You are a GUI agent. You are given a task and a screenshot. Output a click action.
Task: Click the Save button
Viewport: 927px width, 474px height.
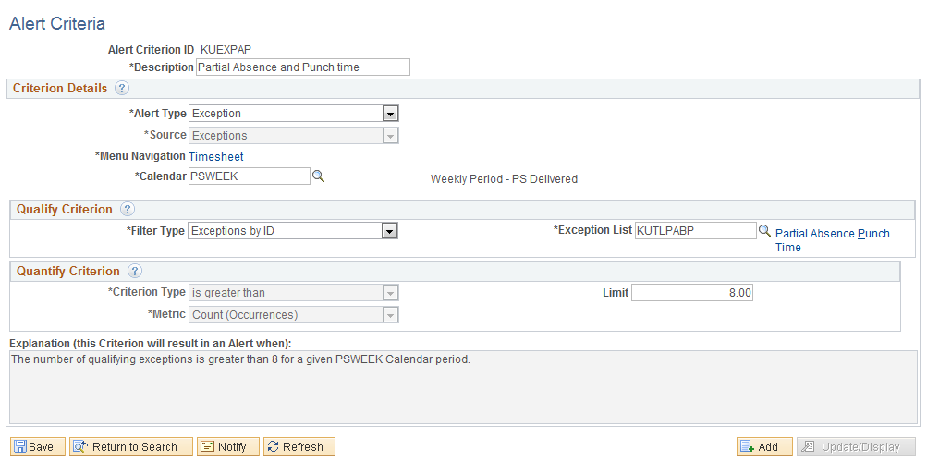point(38,446)
